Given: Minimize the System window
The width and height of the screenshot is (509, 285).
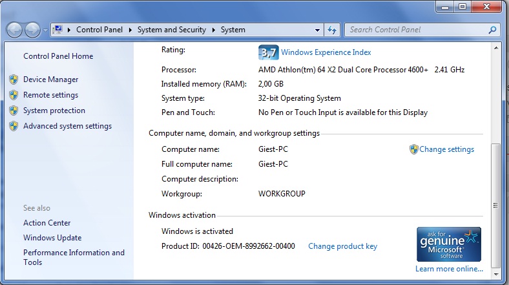Looking at the screenshot, I should 445,7.
